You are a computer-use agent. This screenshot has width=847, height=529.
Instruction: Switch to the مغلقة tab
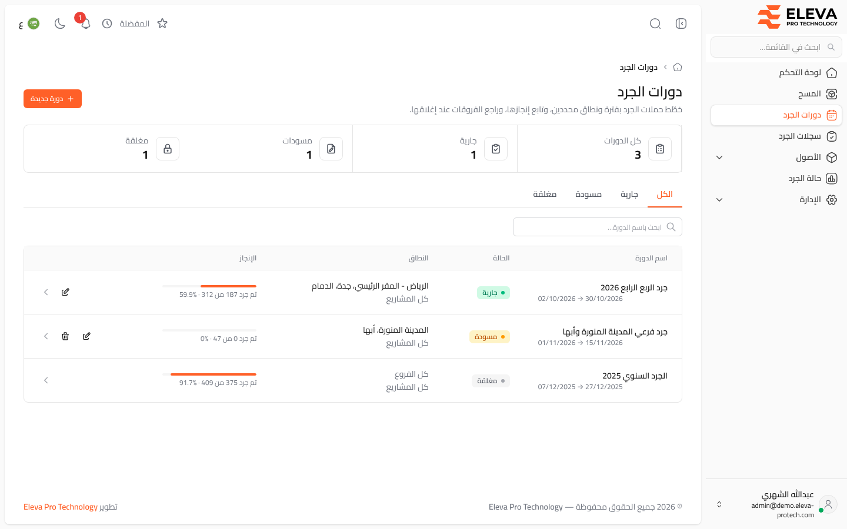click(x=545, y=195)
